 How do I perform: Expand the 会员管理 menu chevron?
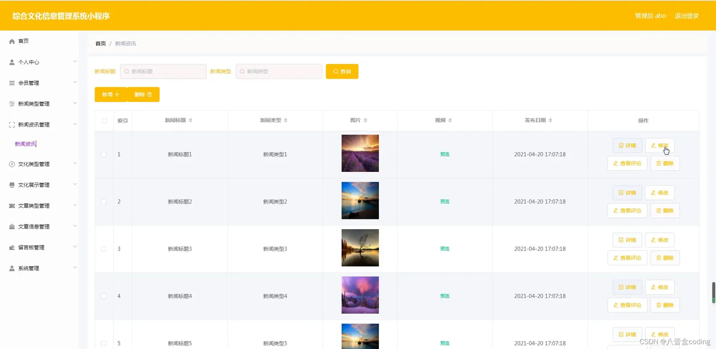coord(75,83)
